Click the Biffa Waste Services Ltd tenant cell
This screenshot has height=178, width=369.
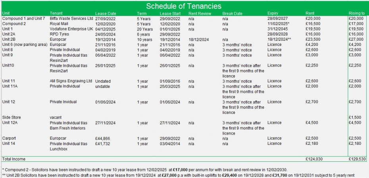[x=71, y=19]
